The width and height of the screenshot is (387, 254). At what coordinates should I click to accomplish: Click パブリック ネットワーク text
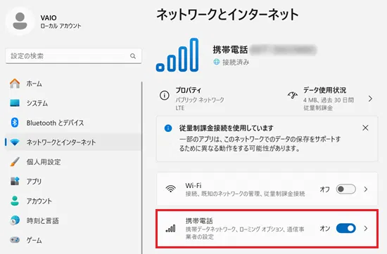pos(200,100)
